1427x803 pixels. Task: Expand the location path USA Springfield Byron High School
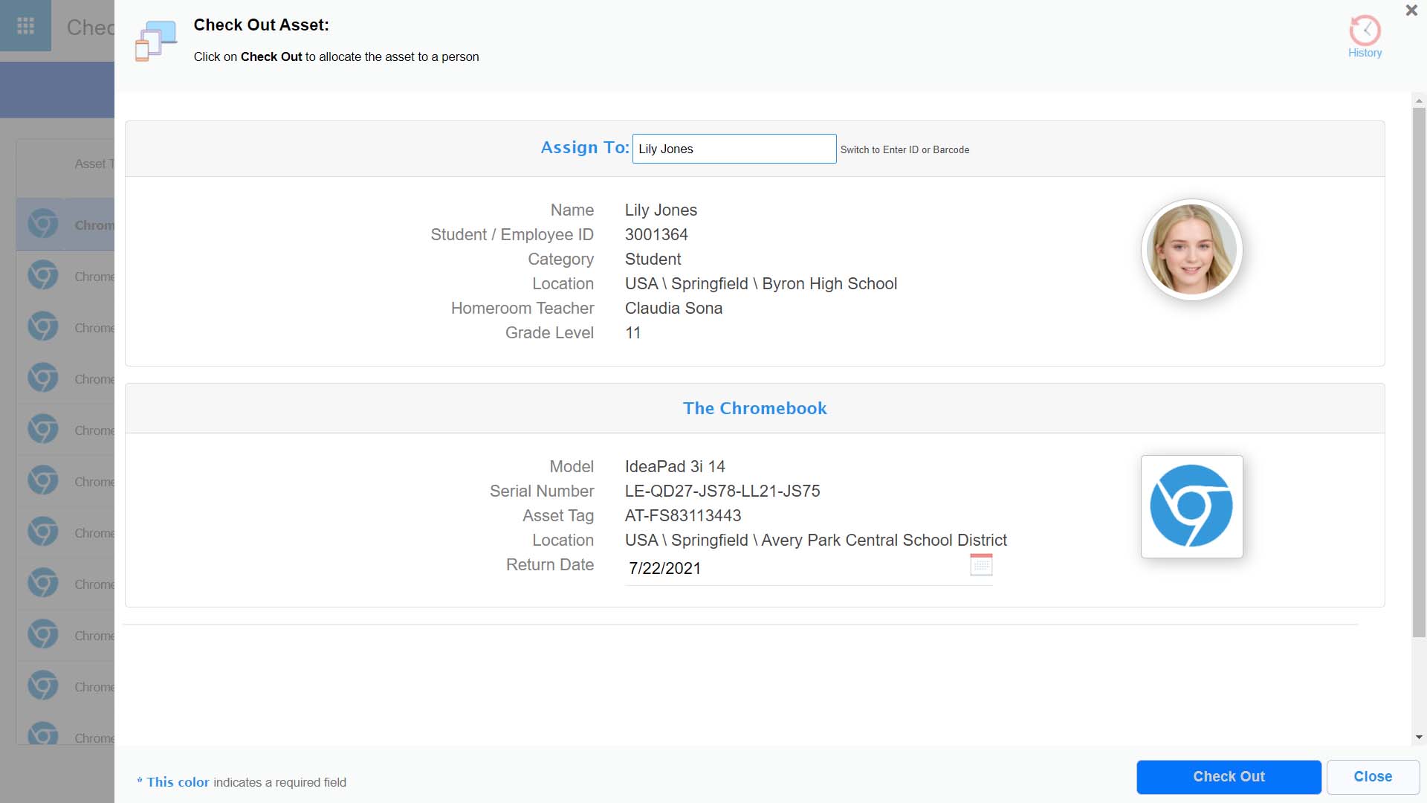tap(762, 283)
